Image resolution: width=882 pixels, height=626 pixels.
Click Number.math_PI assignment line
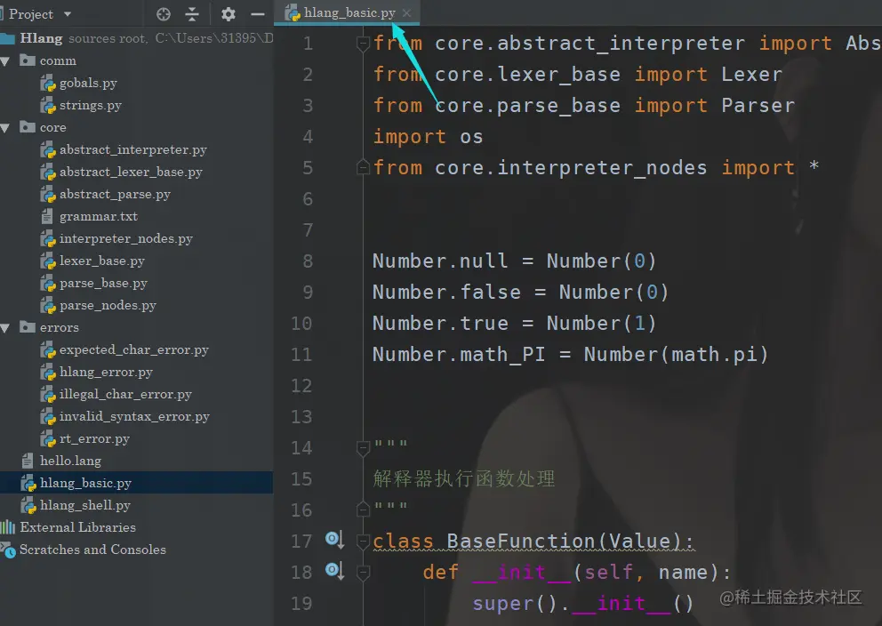pyautogui.click(x=571, y=355)
